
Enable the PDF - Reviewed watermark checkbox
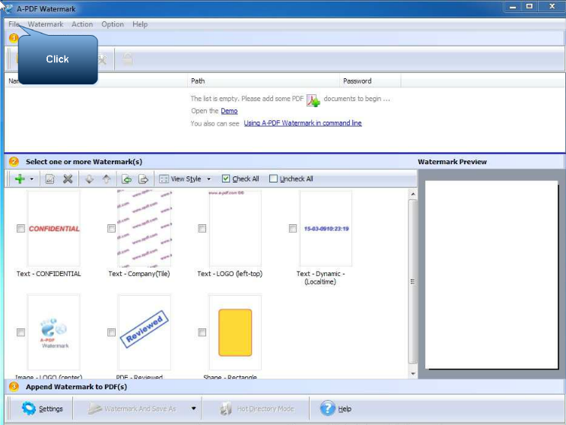[x=112, y=332]
